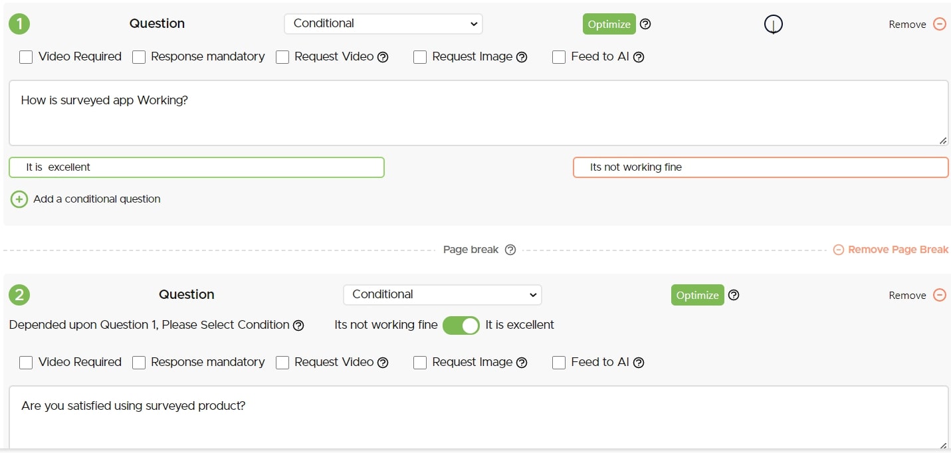Image resolution: width=951 pixels, height=453 pixels.
Task: Click the 'Its not working fine' answer field
Action: 760,167
